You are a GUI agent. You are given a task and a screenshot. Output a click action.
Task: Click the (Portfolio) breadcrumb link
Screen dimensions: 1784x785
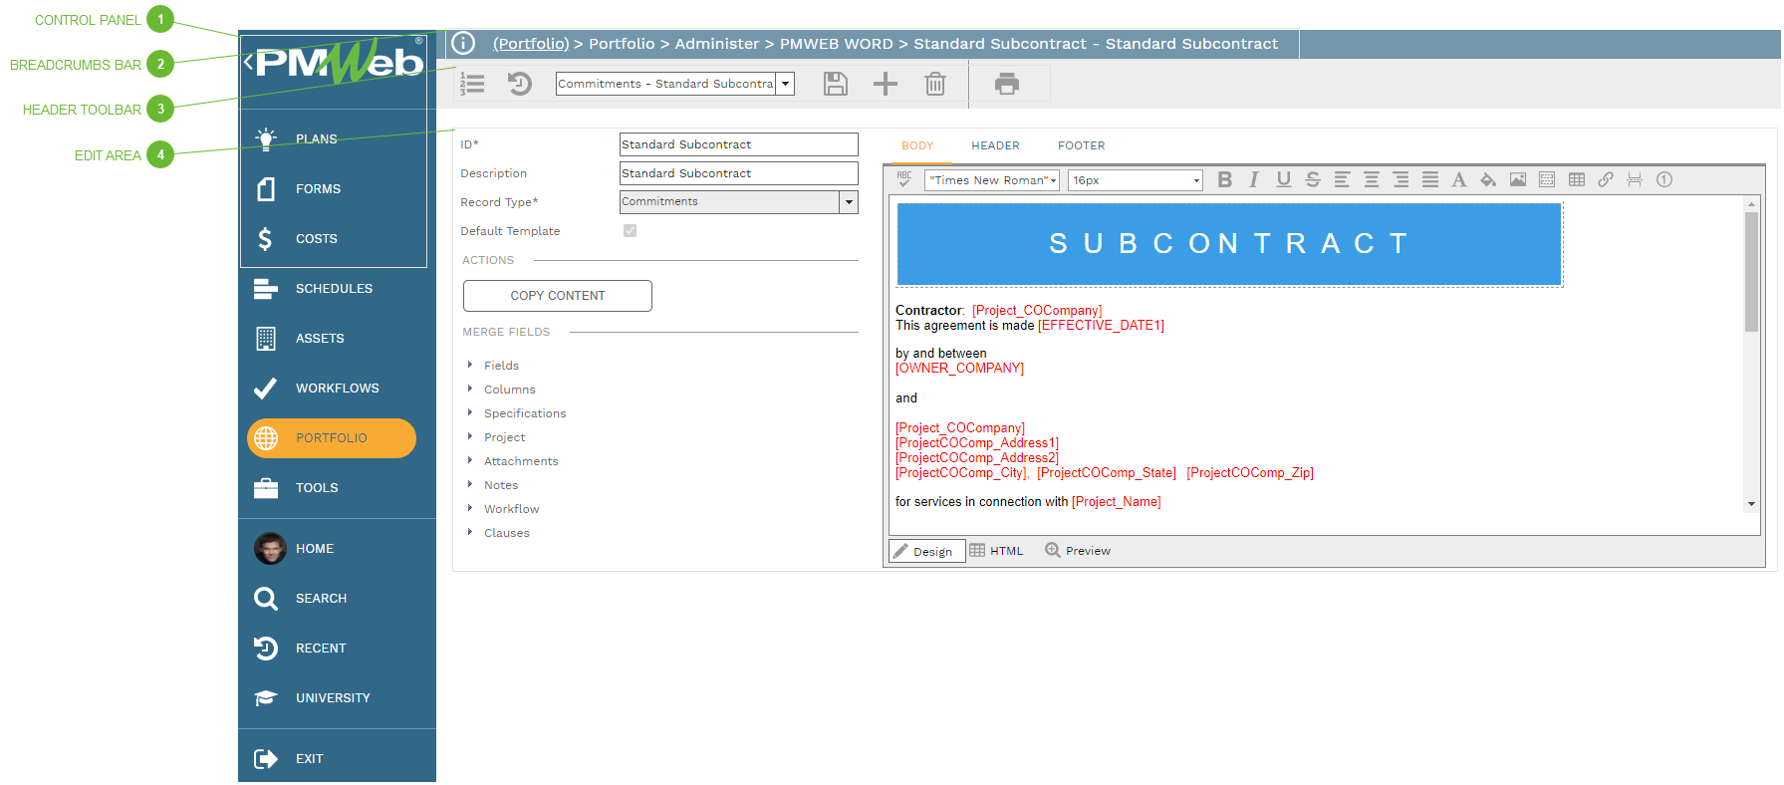pyautogui.click(x=531, y=44)
